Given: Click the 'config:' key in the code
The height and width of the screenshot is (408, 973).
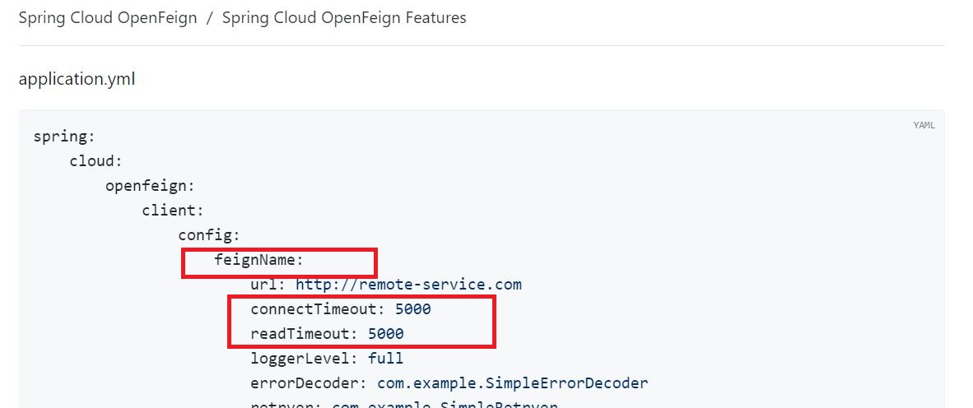Looking at the screenshot, I should pos(208,235).
